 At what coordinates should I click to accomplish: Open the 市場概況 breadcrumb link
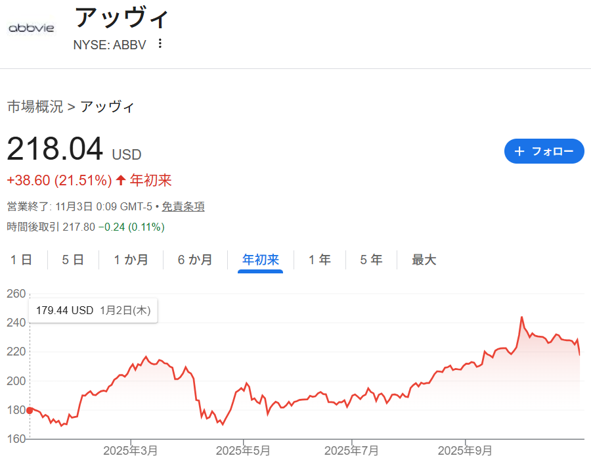point(35,106)
